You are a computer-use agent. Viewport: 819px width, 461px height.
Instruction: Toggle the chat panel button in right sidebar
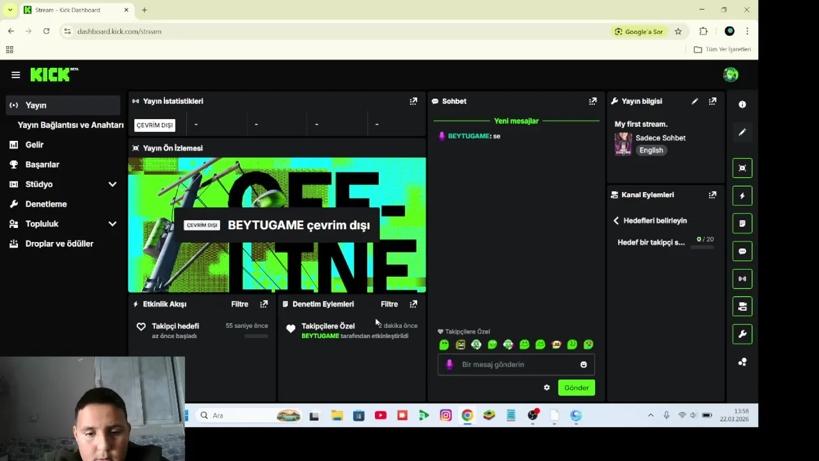(742, 251)
